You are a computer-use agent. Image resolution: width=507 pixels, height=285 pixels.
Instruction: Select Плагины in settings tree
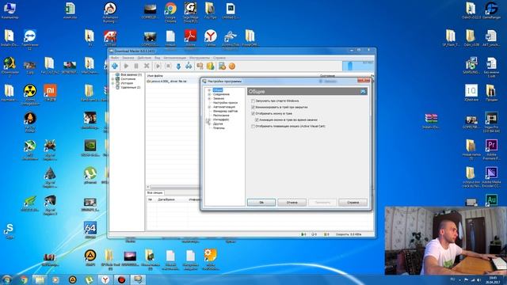coord(219,128)
